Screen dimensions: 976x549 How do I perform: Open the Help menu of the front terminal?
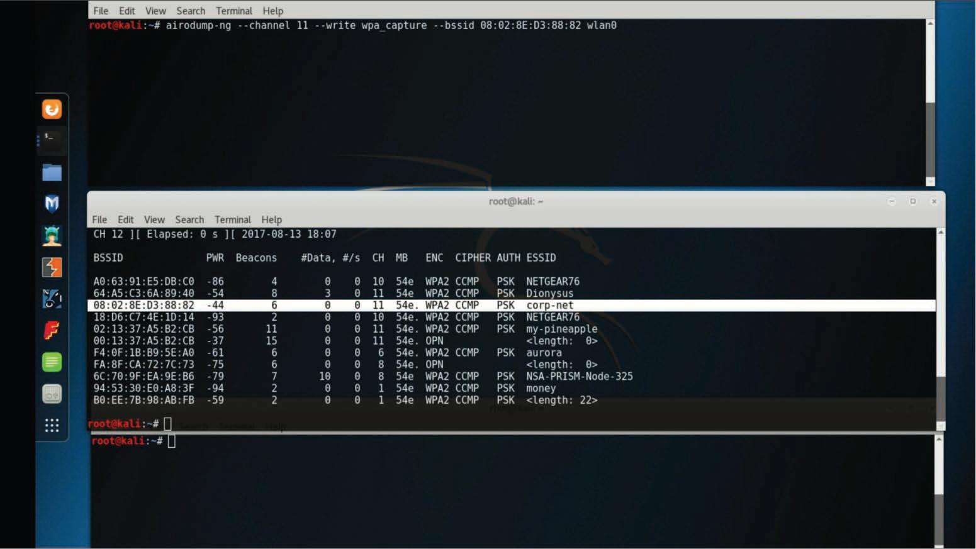[272, 219]
